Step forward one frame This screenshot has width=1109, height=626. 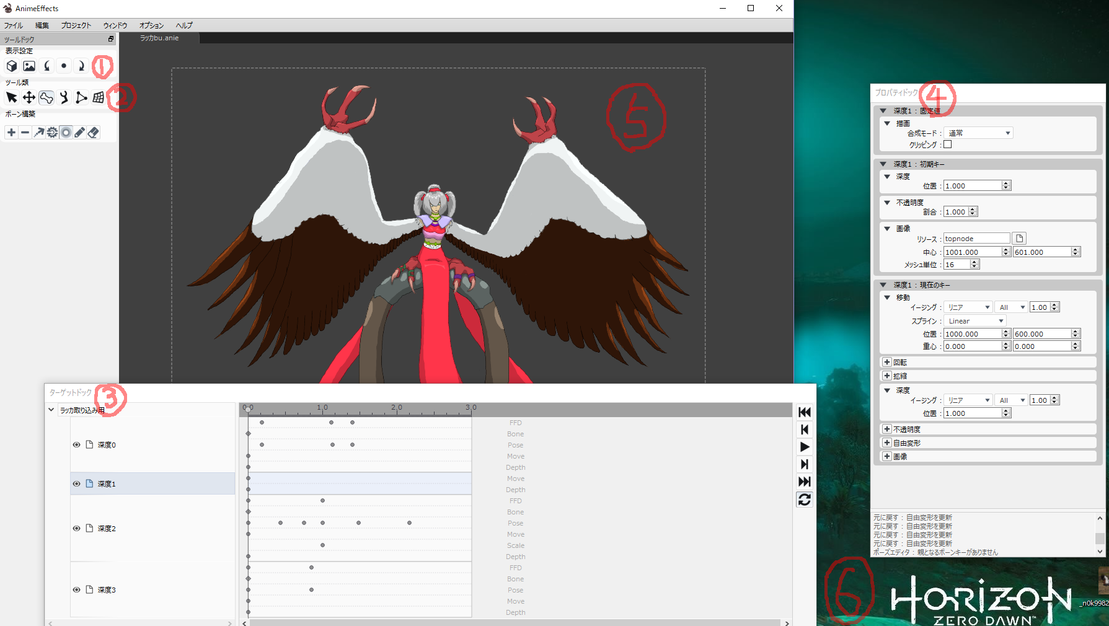[805, 464]
